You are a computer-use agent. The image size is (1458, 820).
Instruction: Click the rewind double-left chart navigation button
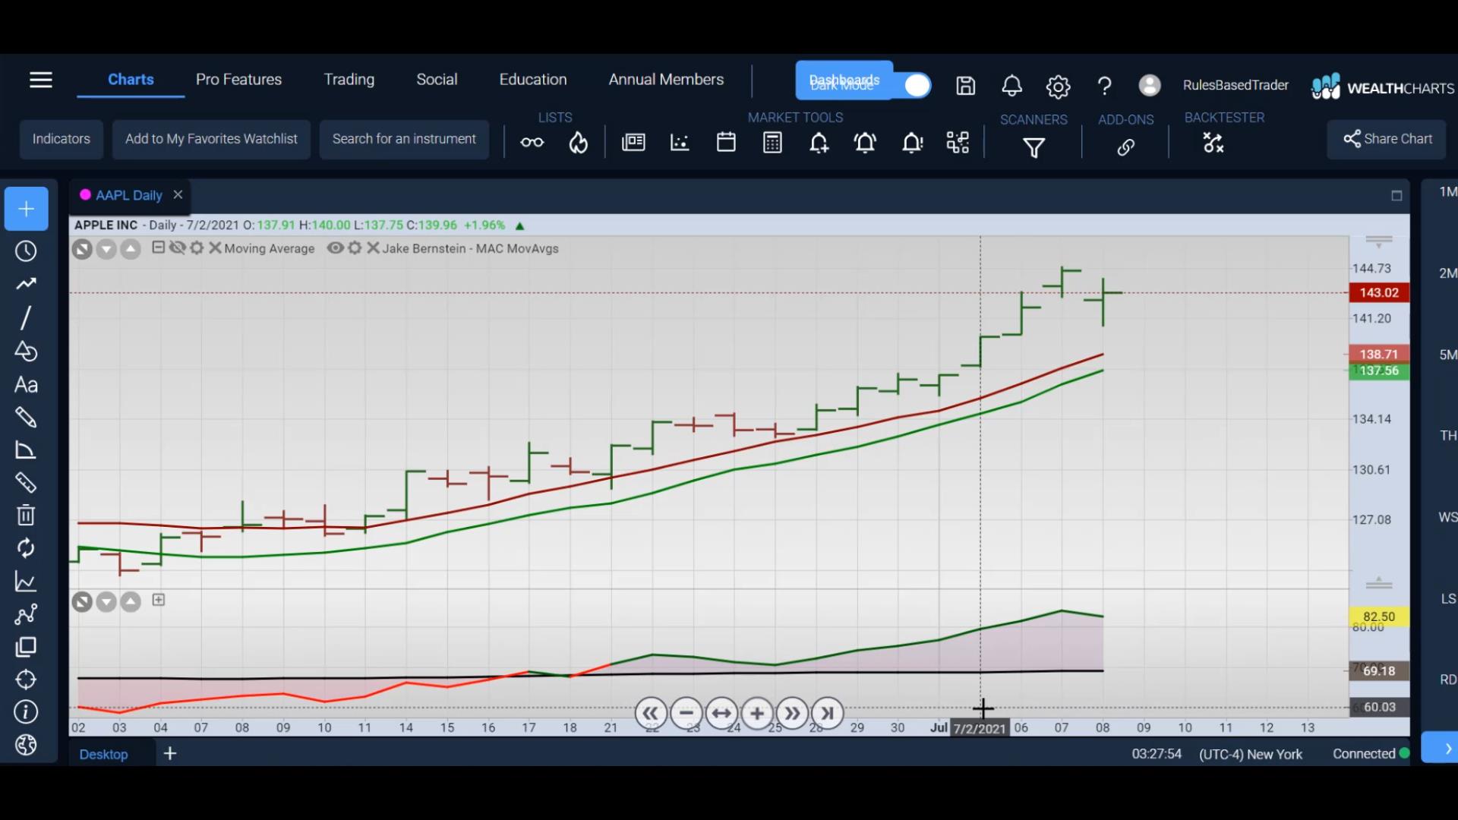click(650, 713)
